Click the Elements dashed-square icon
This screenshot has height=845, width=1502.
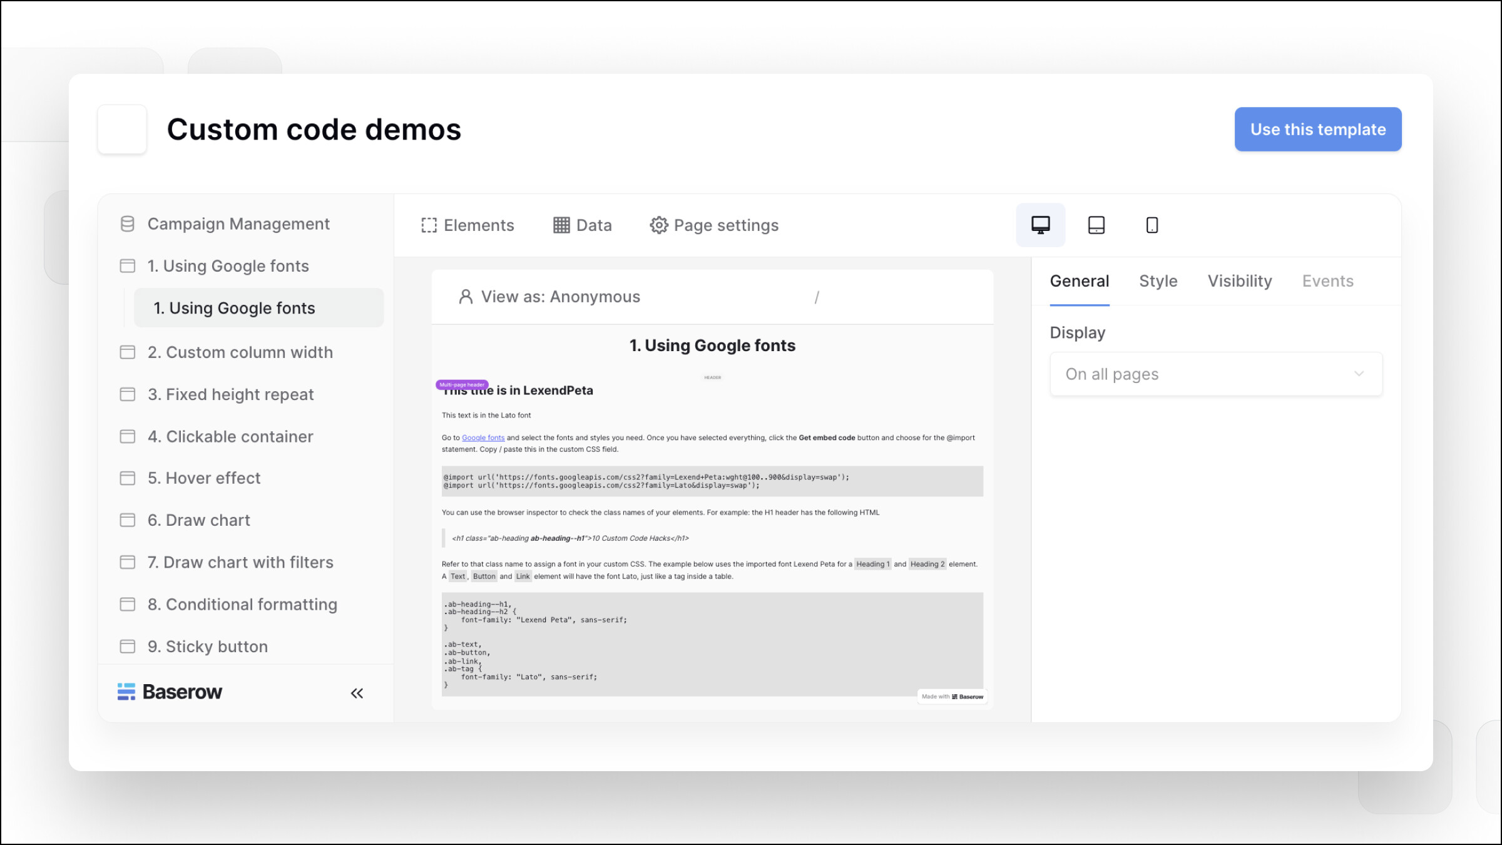point(429,225)
